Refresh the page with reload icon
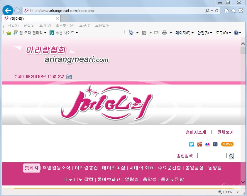The image size is (247, 196). pos(217,11)
